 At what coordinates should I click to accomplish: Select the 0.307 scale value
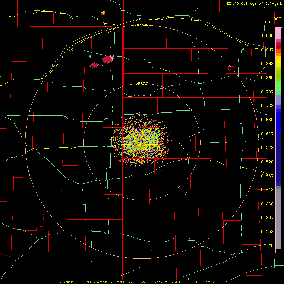(x=267, y=217)
